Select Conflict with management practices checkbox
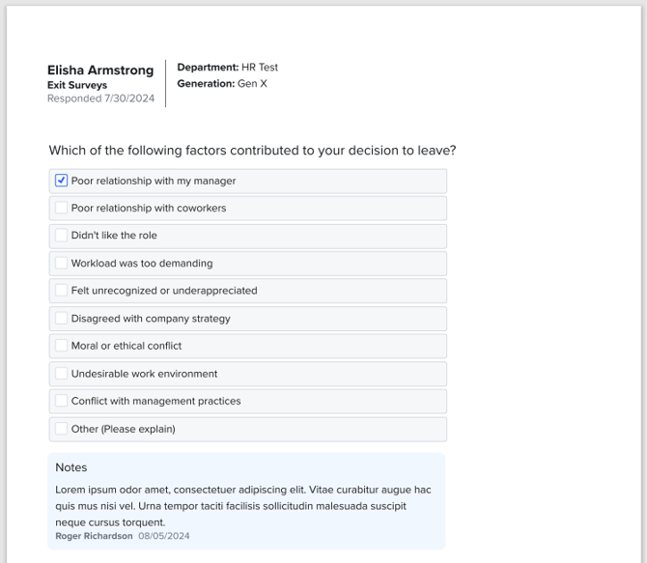647x563 pixels. coord(61,401)
